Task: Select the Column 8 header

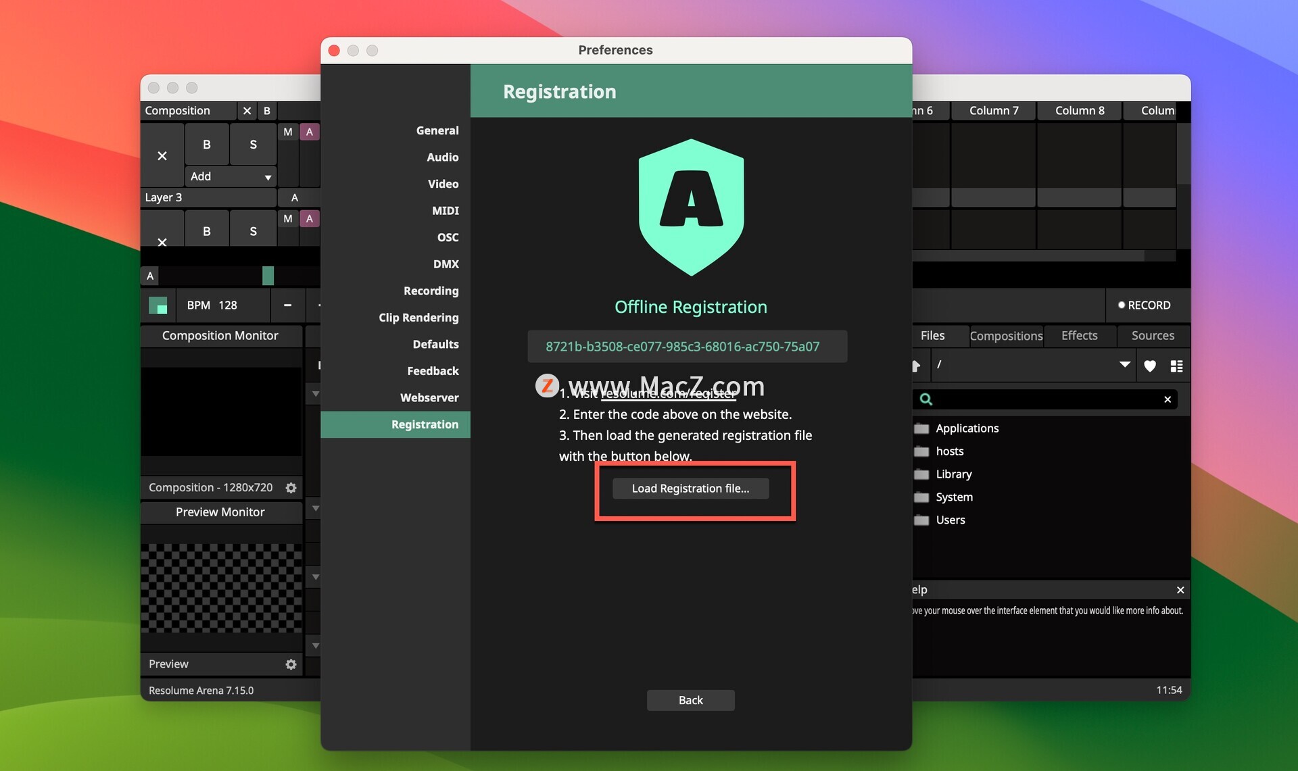Action: pos(1080,111)
